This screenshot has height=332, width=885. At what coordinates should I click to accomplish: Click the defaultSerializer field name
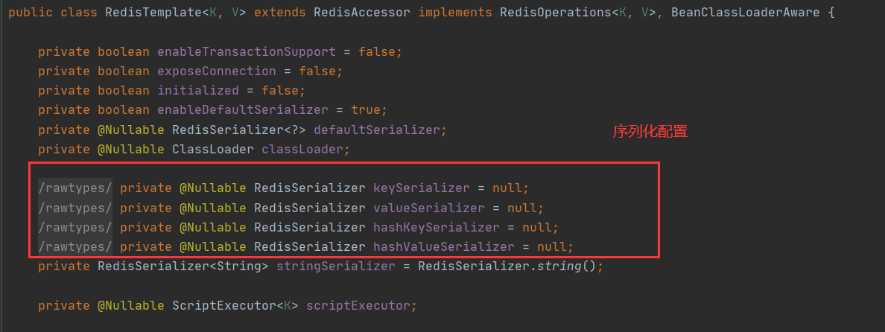[377, 130]
